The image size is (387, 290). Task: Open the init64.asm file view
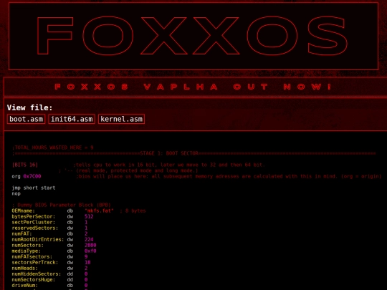tap(72, 119)
